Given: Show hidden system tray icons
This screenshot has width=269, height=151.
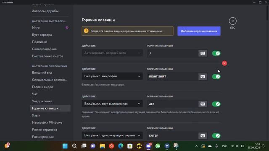Looking at the screenshot, I should (196, 146).
